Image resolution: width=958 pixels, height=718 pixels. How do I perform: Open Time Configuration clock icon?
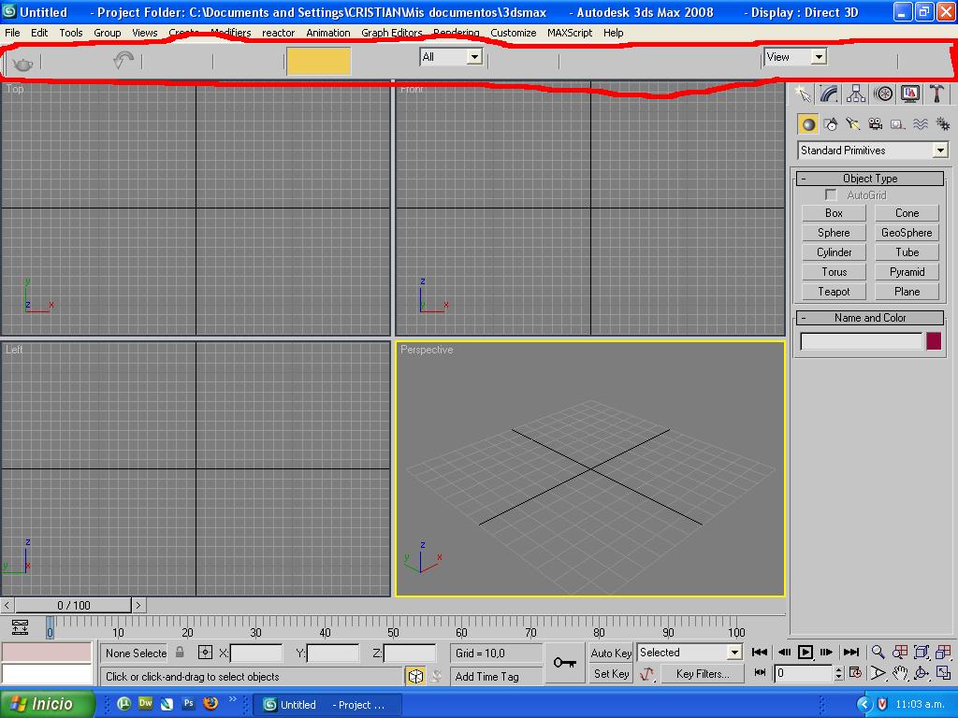click(x=855, y=673)
